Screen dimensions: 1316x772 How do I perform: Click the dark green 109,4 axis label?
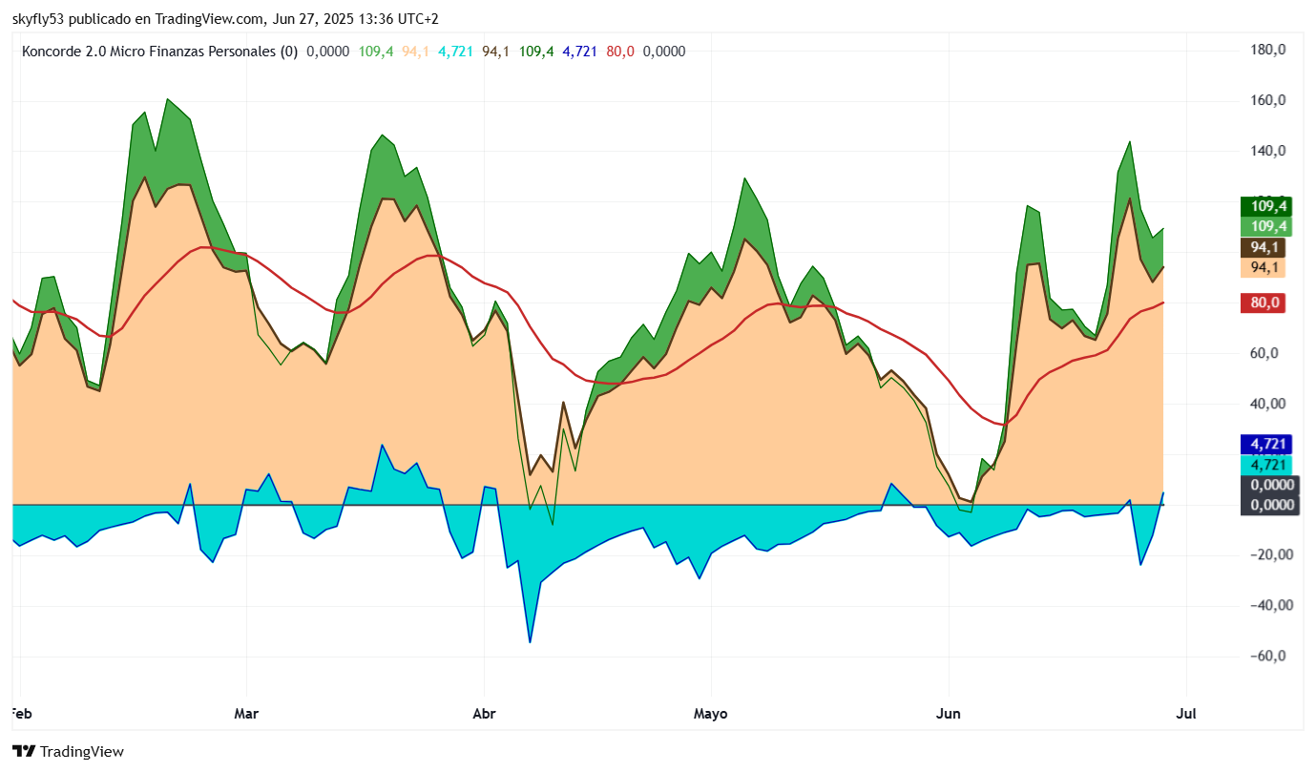pos(1264,206)
